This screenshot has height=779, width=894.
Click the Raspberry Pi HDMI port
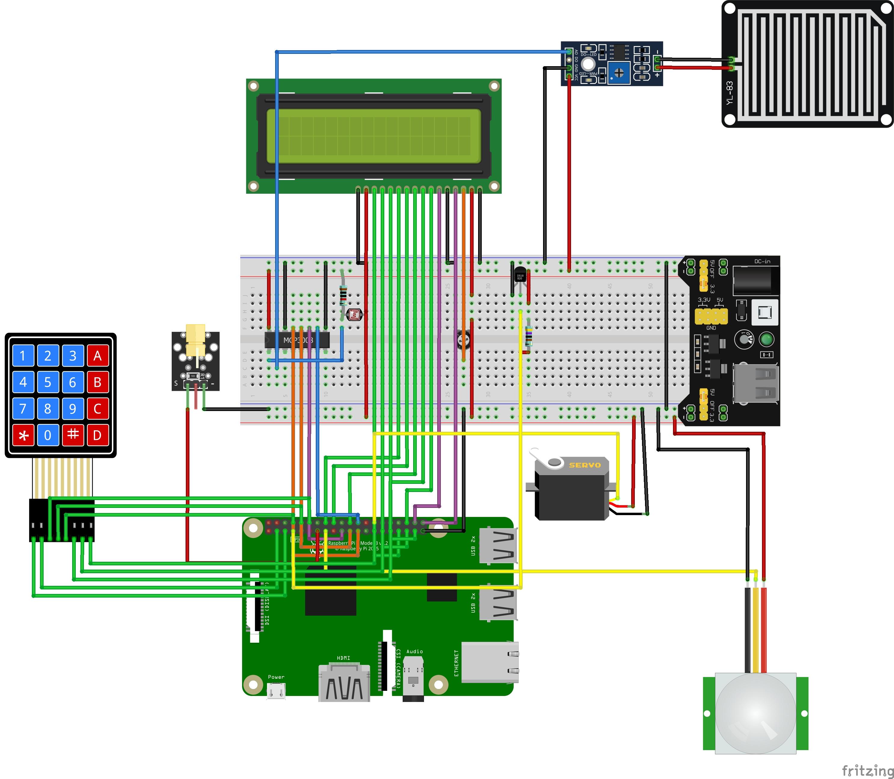tap(344, 682)
